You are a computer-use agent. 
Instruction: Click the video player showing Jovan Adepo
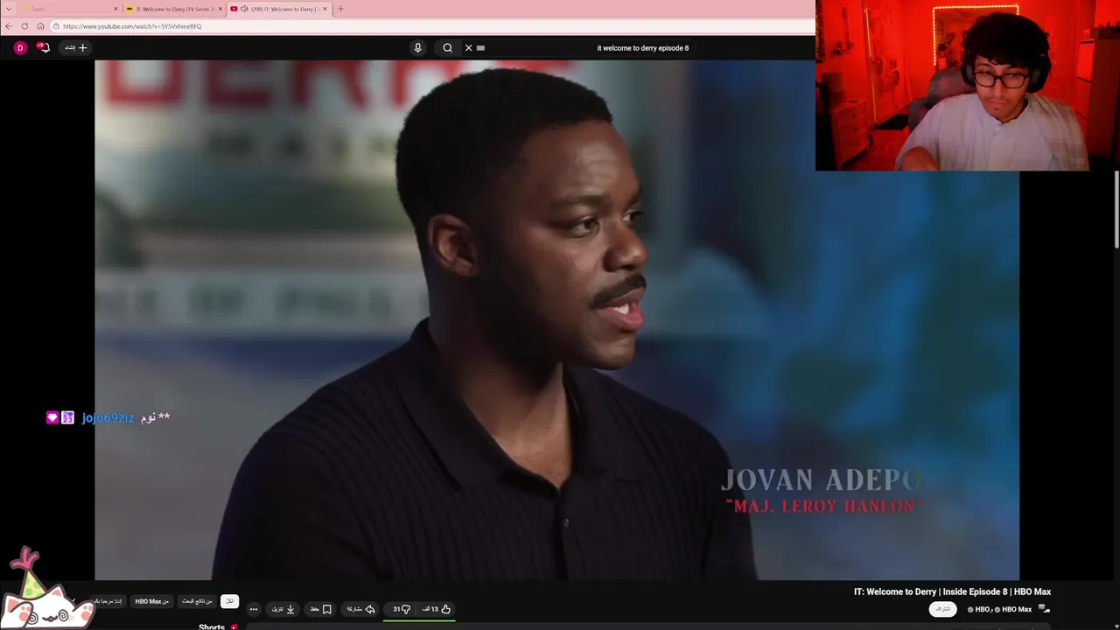(556, 320)
